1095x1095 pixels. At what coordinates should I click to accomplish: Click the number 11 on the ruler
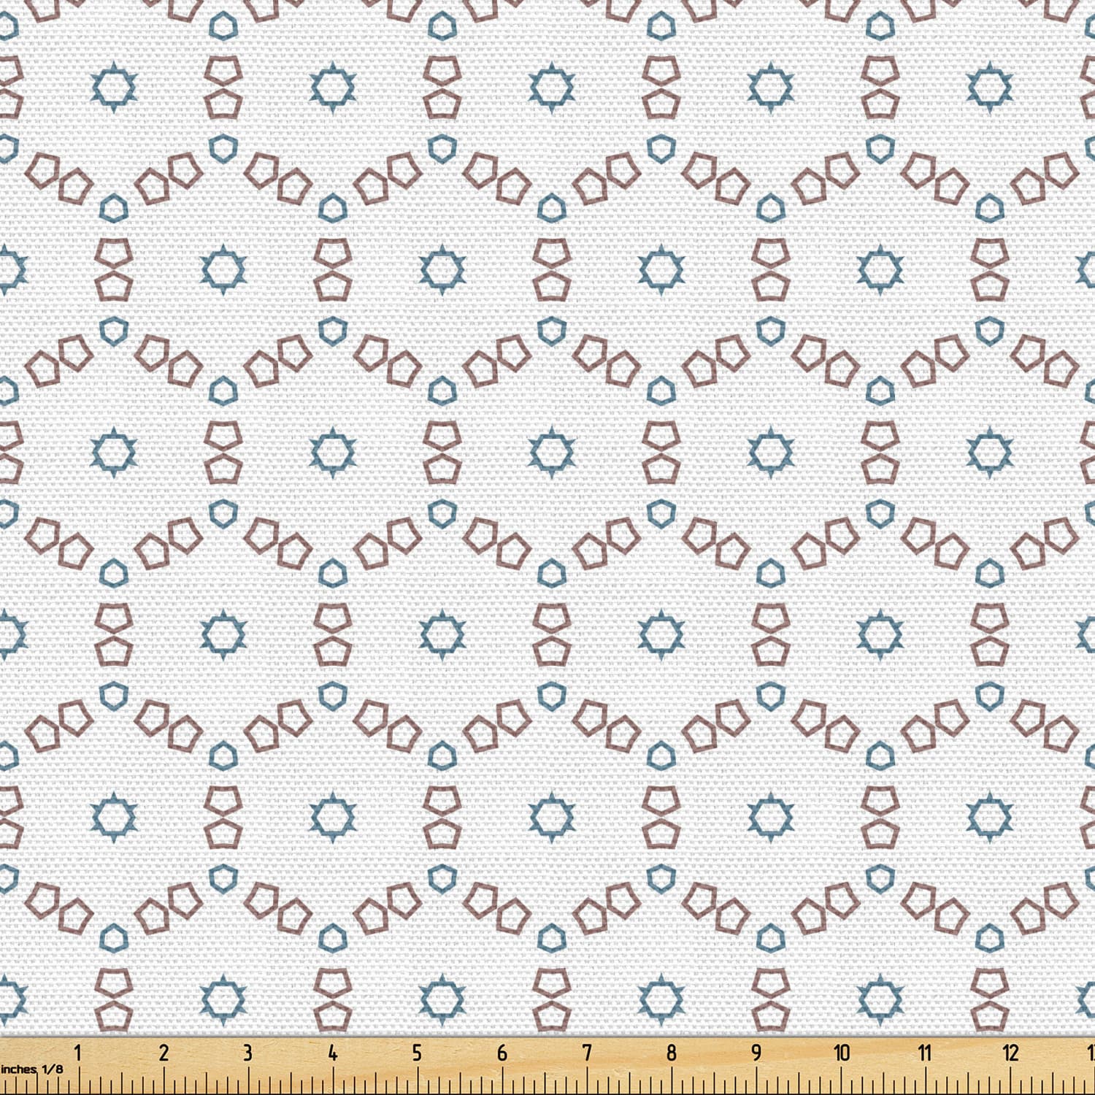(925, 1053)
